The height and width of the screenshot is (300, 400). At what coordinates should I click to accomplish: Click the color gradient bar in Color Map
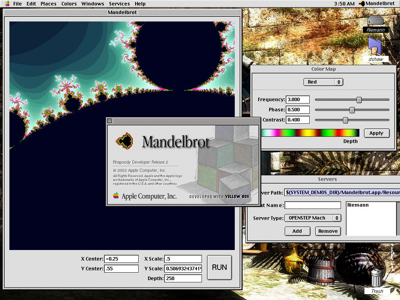(x=310, y=133)
